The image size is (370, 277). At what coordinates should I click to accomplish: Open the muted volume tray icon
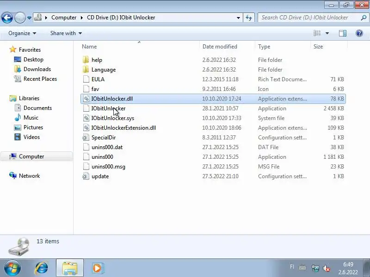[x=327, y=268]
